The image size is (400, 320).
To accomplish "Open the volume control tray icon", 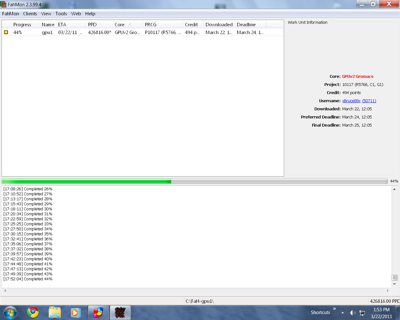I will (x=352, y=313).
